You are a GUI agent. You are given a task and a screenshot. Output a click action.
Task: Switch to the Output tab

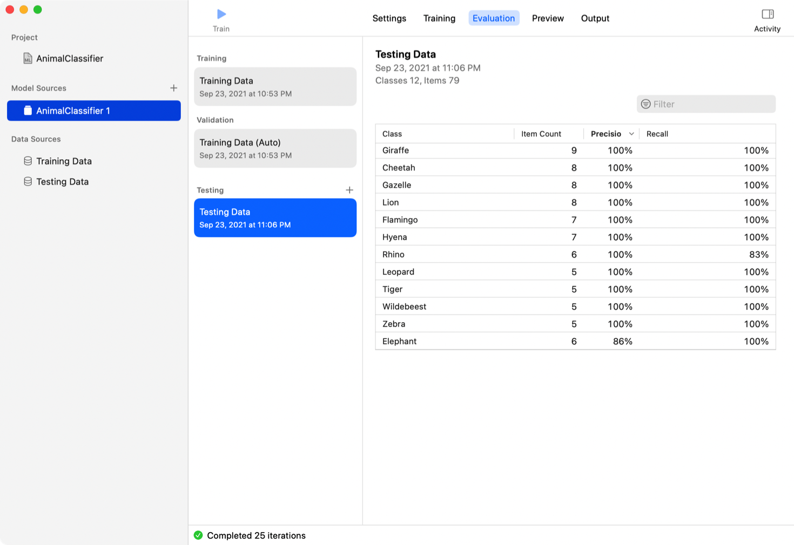[x=595, y=18]
